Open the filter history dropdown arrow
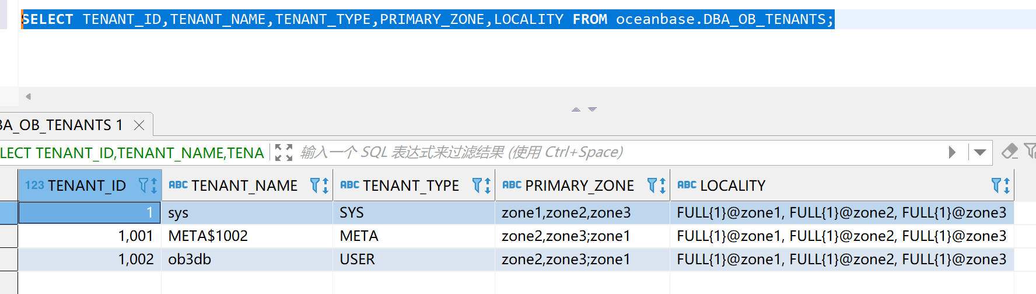 [980, 152]
